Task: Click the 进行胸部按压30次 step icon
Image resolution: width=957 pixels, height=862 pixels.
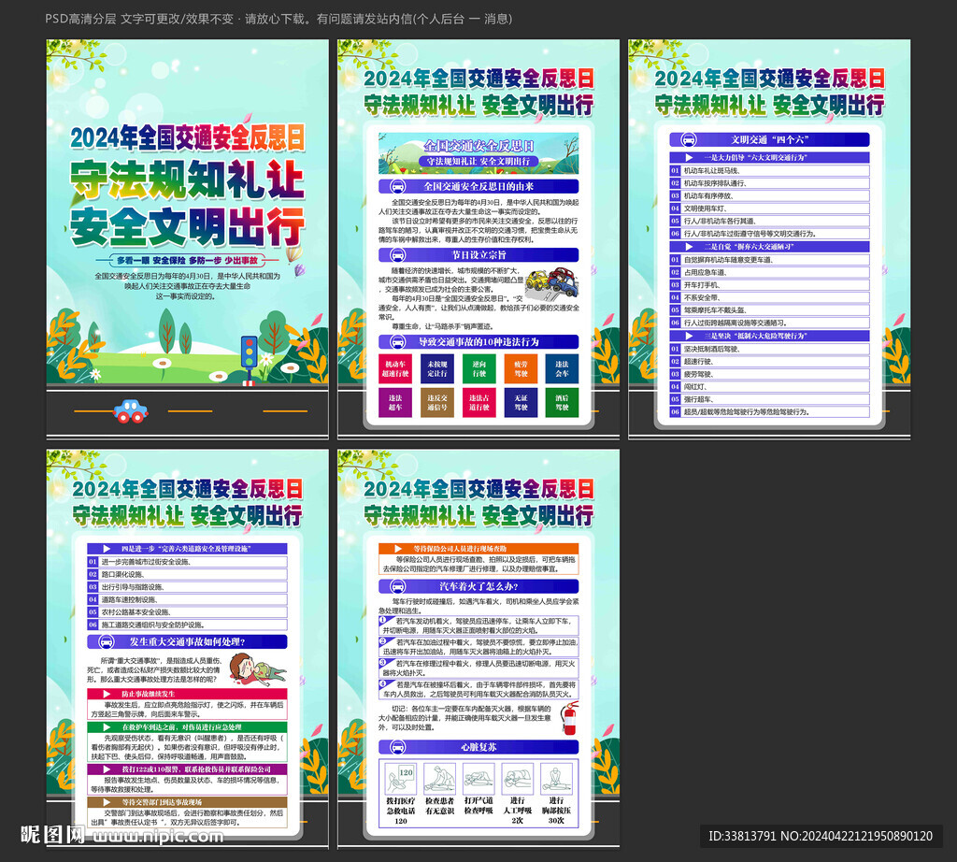Action: click(556, 778)
